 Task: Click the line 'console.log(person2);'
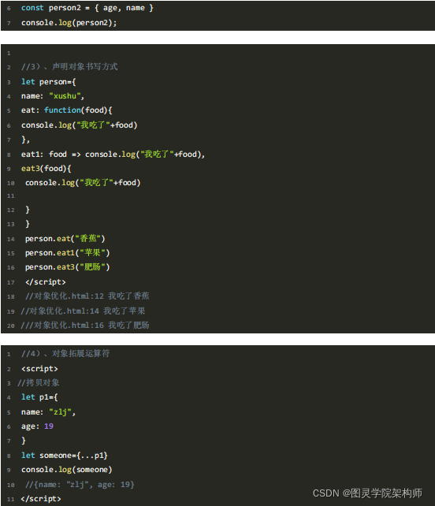[x=69, y=23]
